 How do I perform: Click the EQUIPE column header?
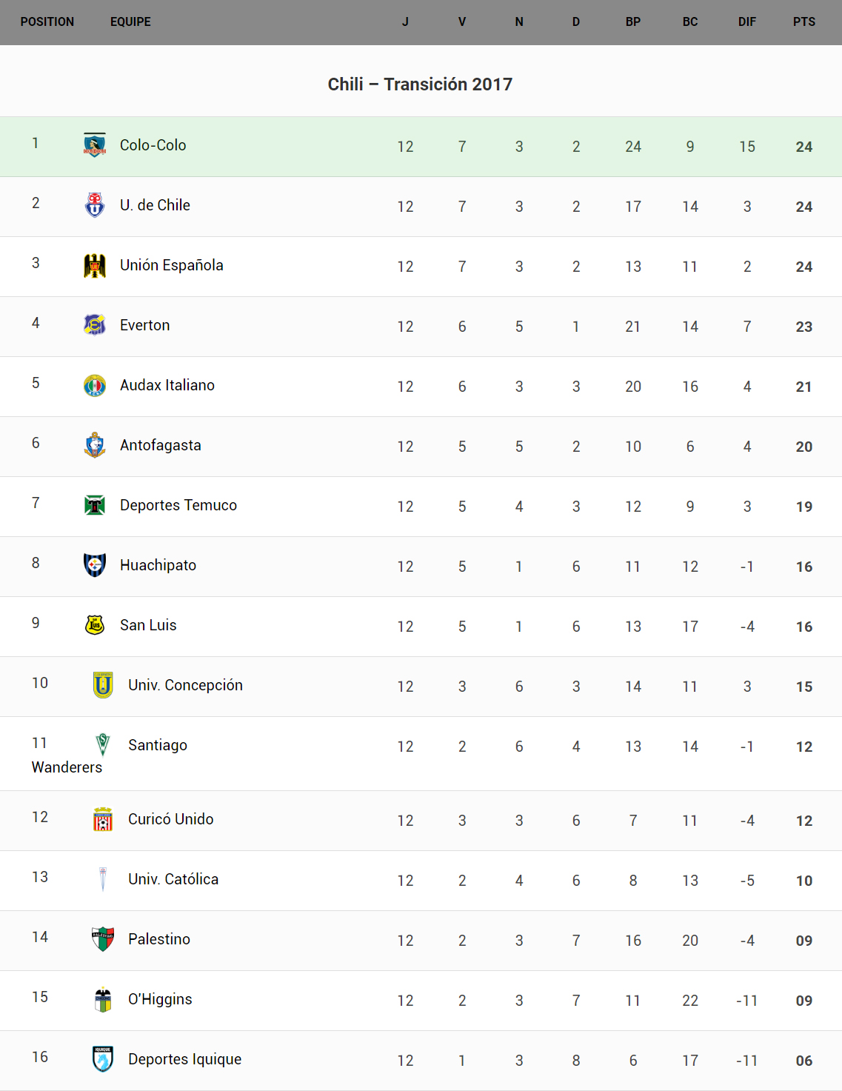coord(130,22)
